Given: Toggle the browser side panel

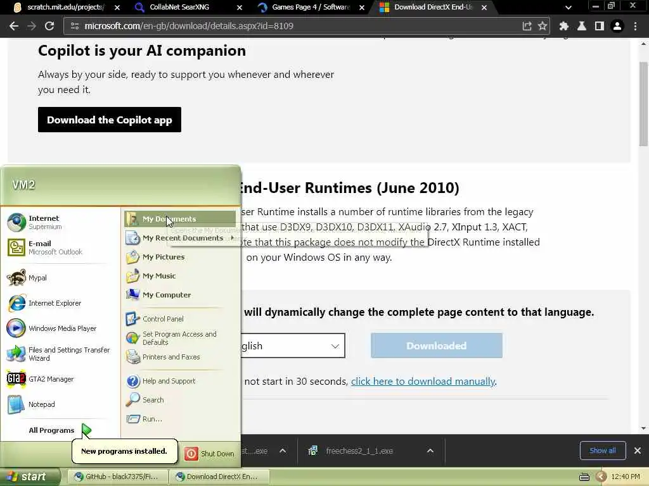Looking at the screenshot, I should coord(600,26).
